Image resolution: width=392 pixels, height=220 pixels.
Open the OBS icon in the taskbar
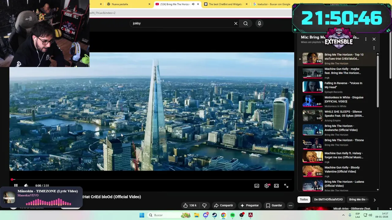coord(242,215)
